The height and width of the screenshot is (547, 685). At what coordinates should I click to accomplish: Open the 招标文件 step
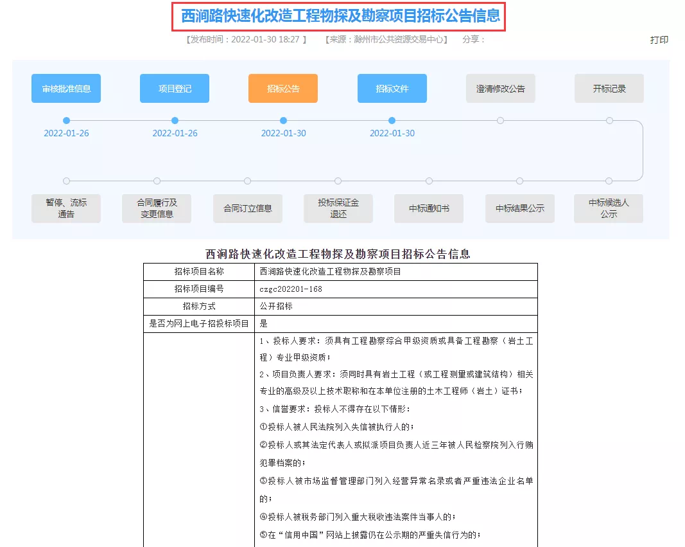pos(392,89)
